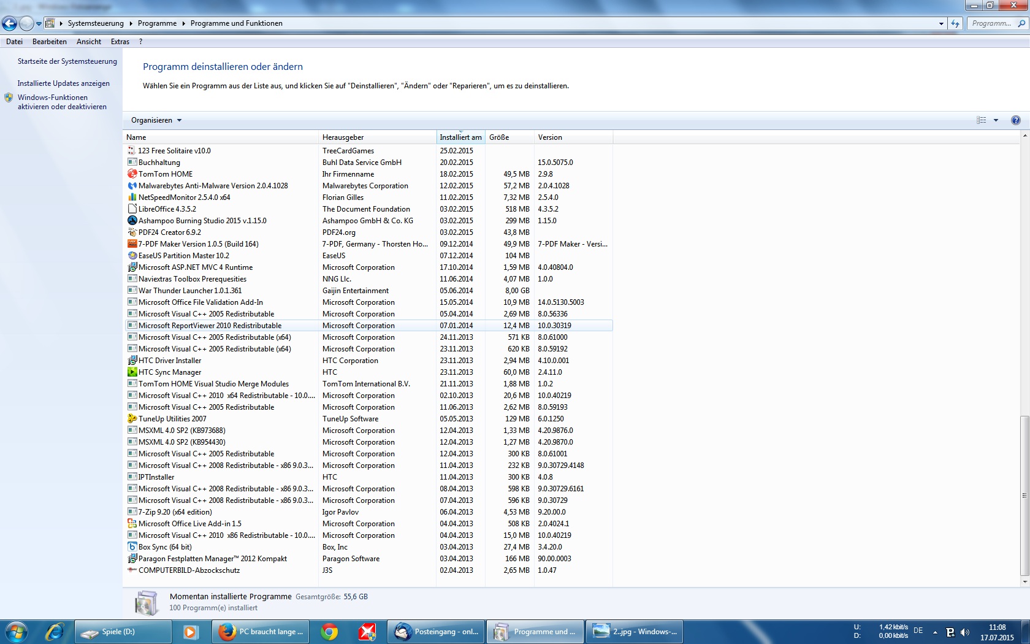Select IPTInstaller row
The image size is (1030, 644).
pos(368,477)
